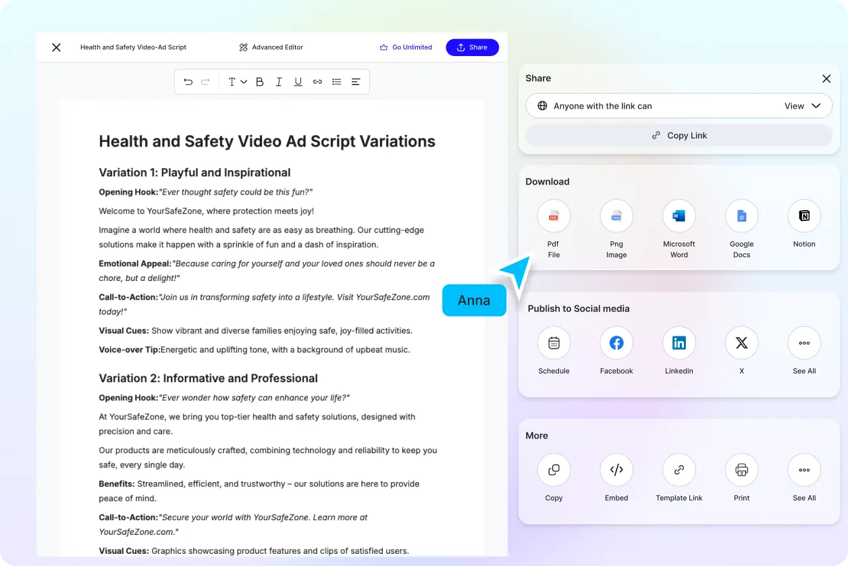848x566 pixels.
Task: Open the Advanced Editor
Action: (270, 47)
